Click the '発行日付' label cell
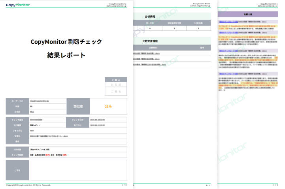 (x=77, y=125)
